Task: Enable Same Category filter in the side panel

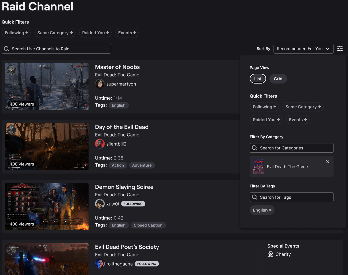Action: tap(303, 107)
